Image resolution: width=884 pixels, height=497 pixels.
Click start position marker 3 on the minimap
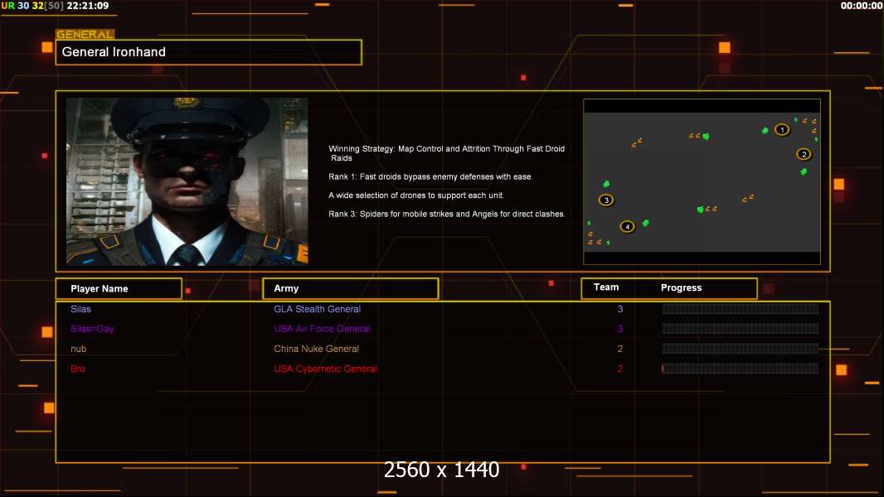coord(606,200)
